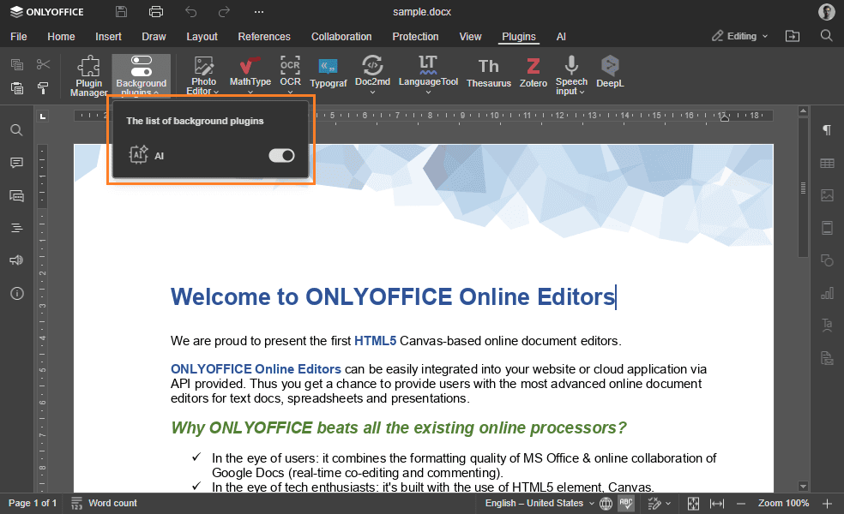Viewport: 844px width, 514px height.
Task: Open the Doc2md plugin
Action: tap(372, 75)
